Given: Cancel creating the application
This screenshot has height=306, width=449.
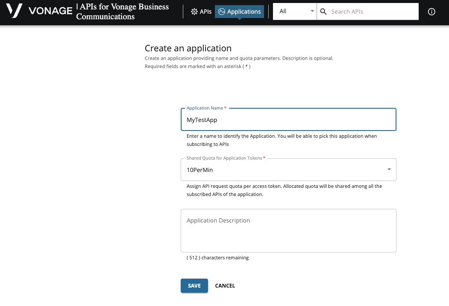Looking at the screenshot, I should (225, 285).
